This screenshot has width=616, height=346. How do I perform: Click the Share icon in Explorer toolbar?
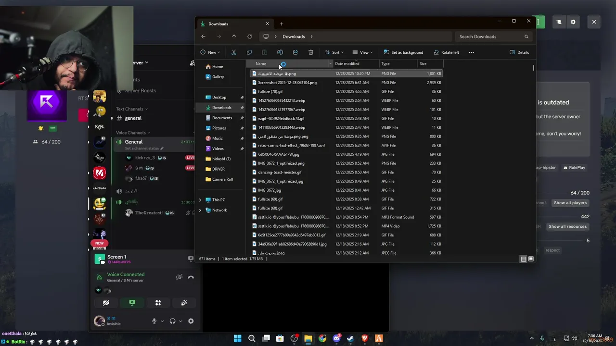[295, 52]
